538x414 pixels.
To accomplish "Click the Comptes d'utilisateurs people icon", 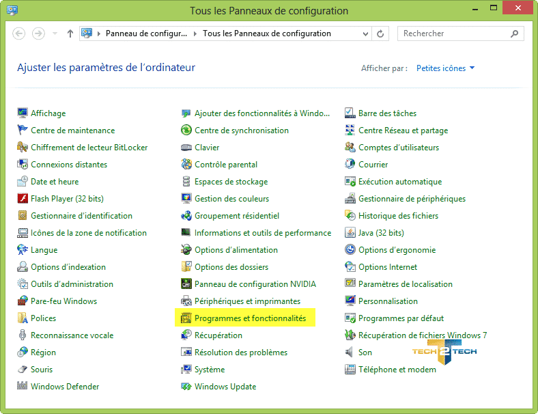I will pos(350,148).
